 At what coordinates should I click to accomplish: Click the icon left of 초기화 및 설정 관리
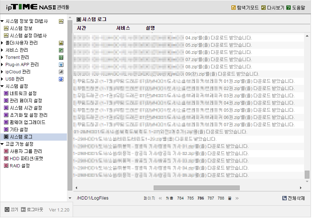coord(6,115)
